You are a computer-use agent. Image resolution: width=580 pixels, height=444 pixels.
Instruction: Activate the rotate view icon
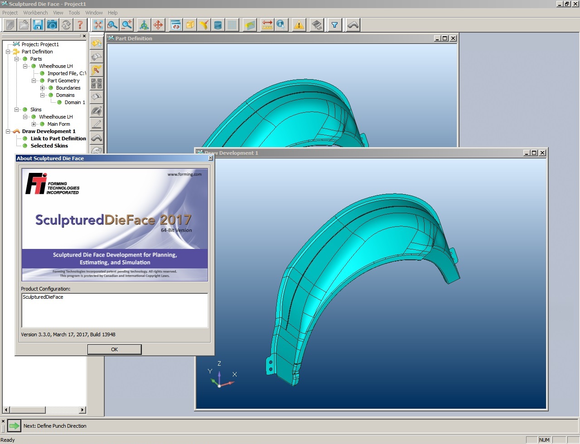point(144,25)
